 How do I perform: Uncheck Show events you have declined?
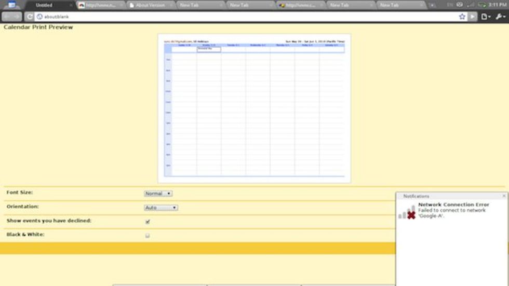tap(148, 222)
